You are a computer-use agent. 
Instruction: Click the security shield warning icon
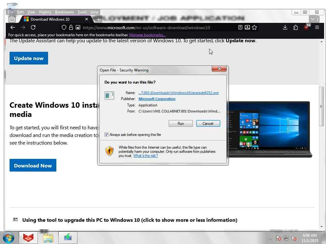[110, 151]
